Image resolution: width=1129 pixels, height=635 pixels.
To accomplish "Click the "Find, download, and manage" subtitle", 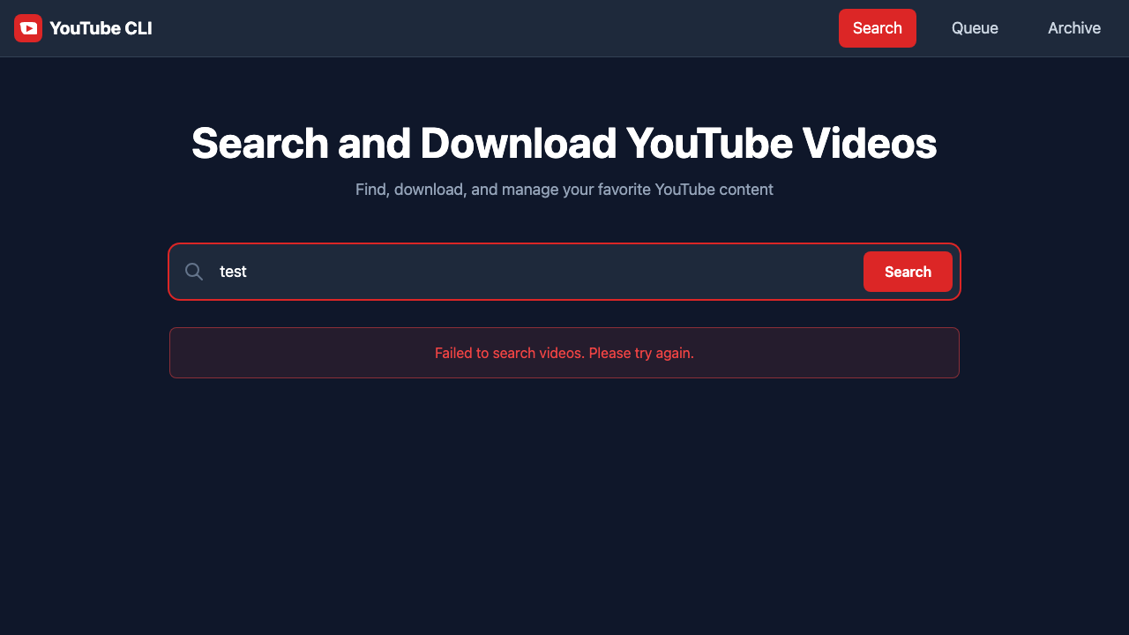I will tap(564, 190).
